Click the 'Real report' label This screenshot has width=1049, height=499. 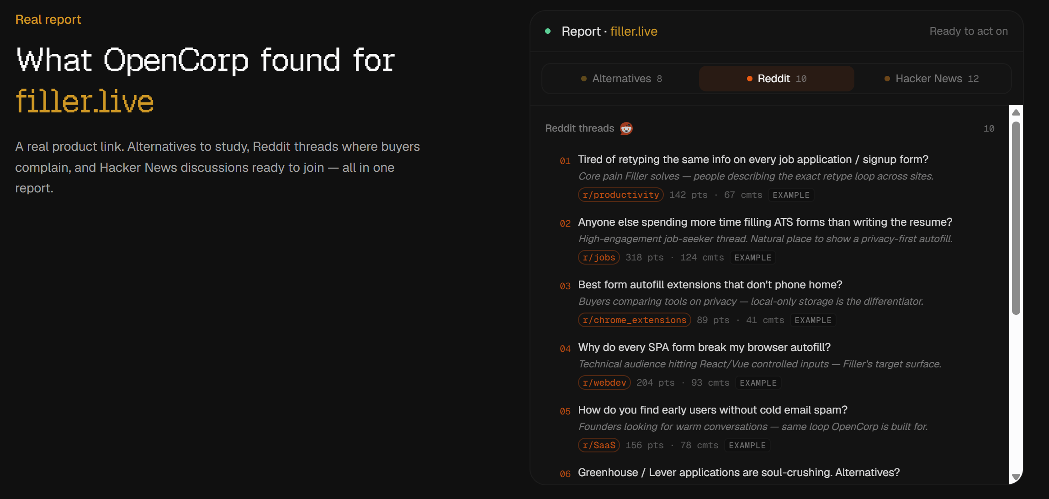(48, 20)
